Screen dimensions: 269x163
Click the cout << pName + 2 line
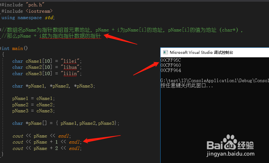47,148
